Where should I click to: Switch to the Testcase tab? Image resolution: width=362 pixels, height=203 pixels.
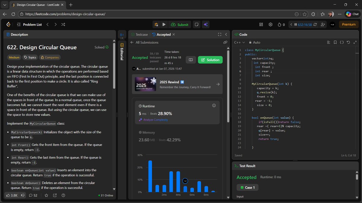point(140,35)
